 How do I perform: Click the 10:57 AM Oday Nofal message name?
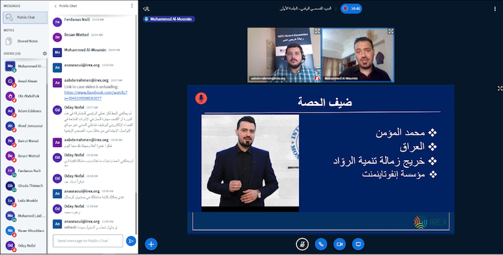click(x=74, y=107)
